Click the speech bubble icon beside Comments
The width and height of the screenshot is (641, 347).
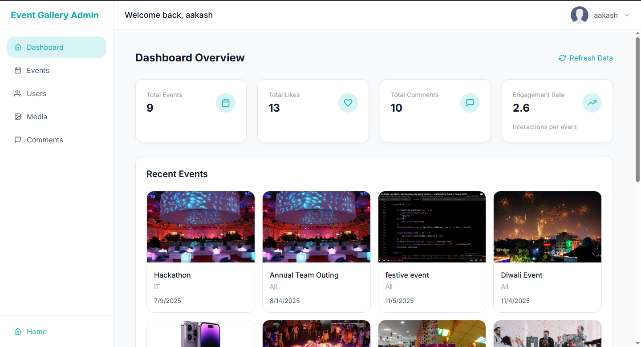point(18,140)
